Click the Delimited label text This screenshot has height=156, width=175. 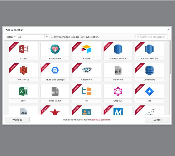[118, 80]
